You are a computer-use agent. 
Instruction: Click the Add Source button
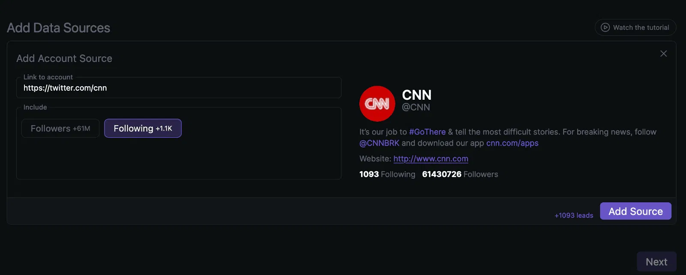tap(635, 211)
